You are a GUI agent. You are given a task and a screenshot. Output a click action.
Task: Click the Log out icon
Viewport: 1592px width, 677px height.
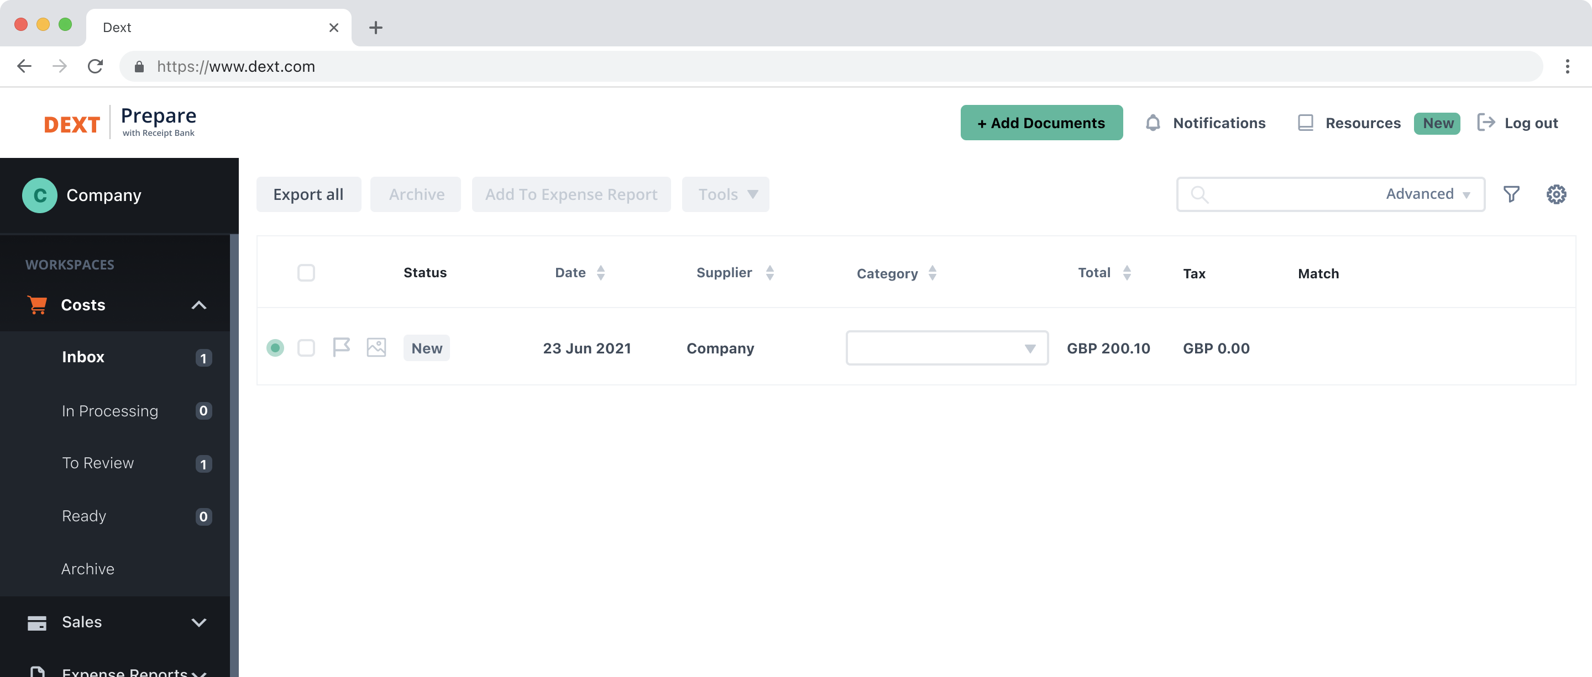pos(1486,122)
